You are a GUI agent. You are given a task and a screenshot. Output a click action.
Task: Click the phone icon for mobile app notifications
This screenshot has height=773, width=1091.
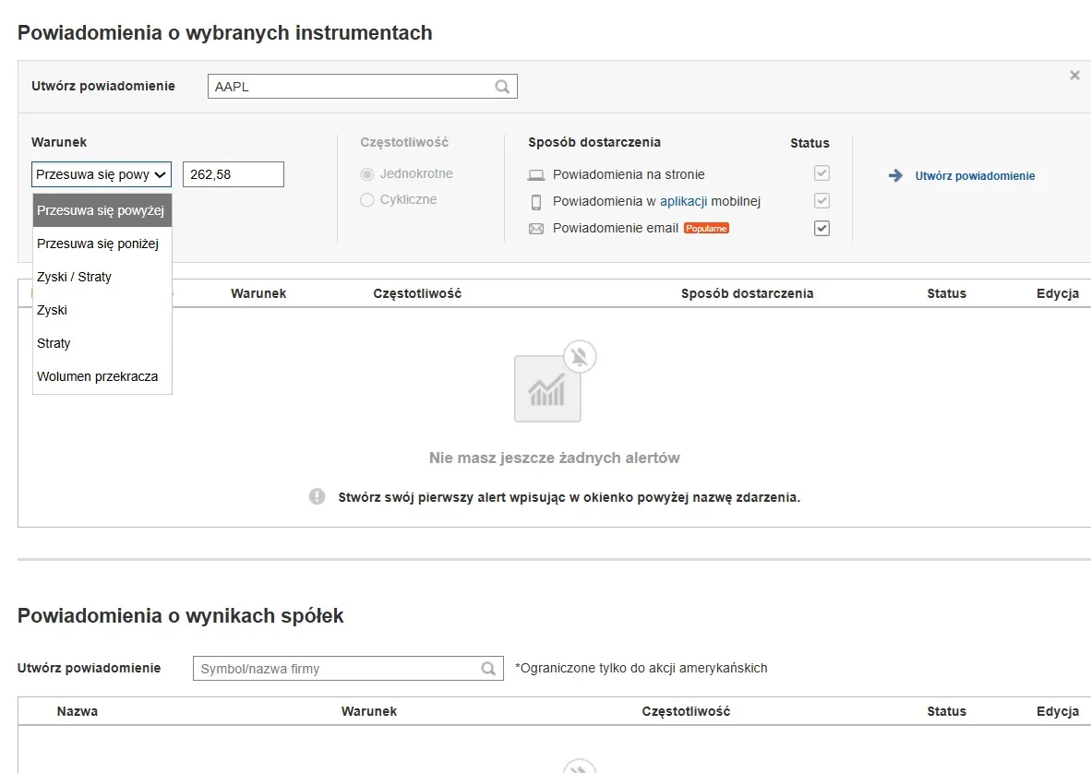pos(536,201)
